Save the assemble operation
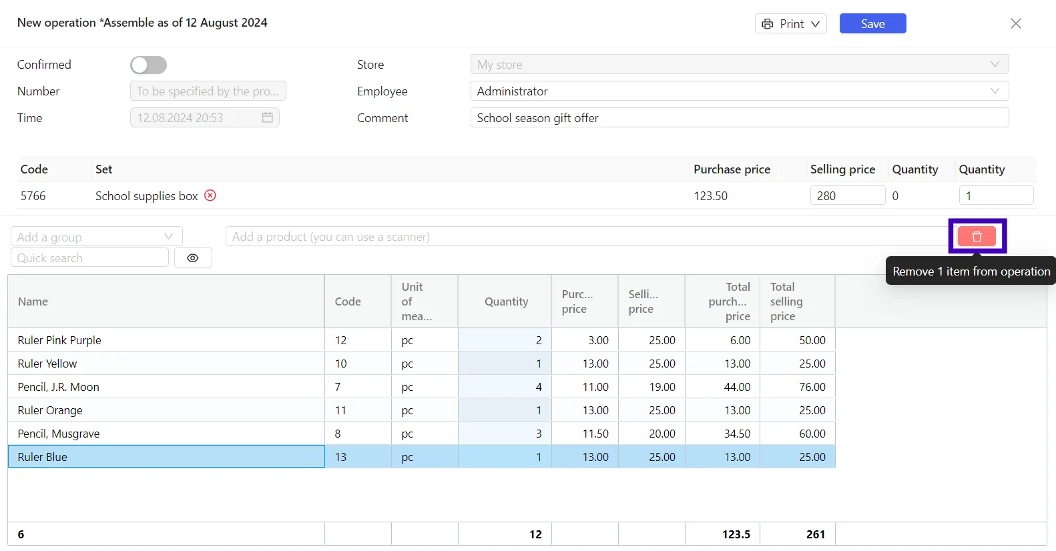This screenshot has width=1056, height=551. pos(872,23)
